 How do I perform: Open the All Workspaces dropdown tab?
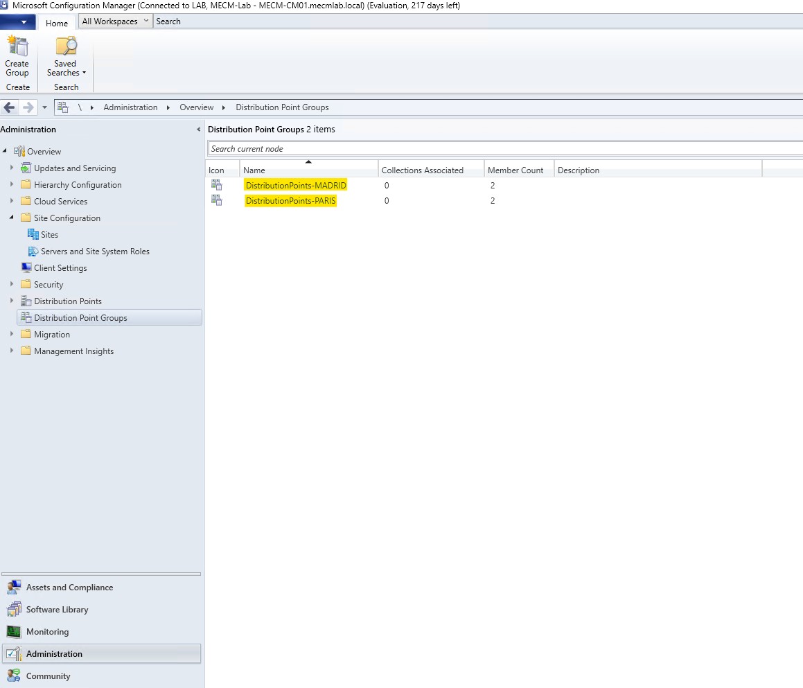point(115,21)
